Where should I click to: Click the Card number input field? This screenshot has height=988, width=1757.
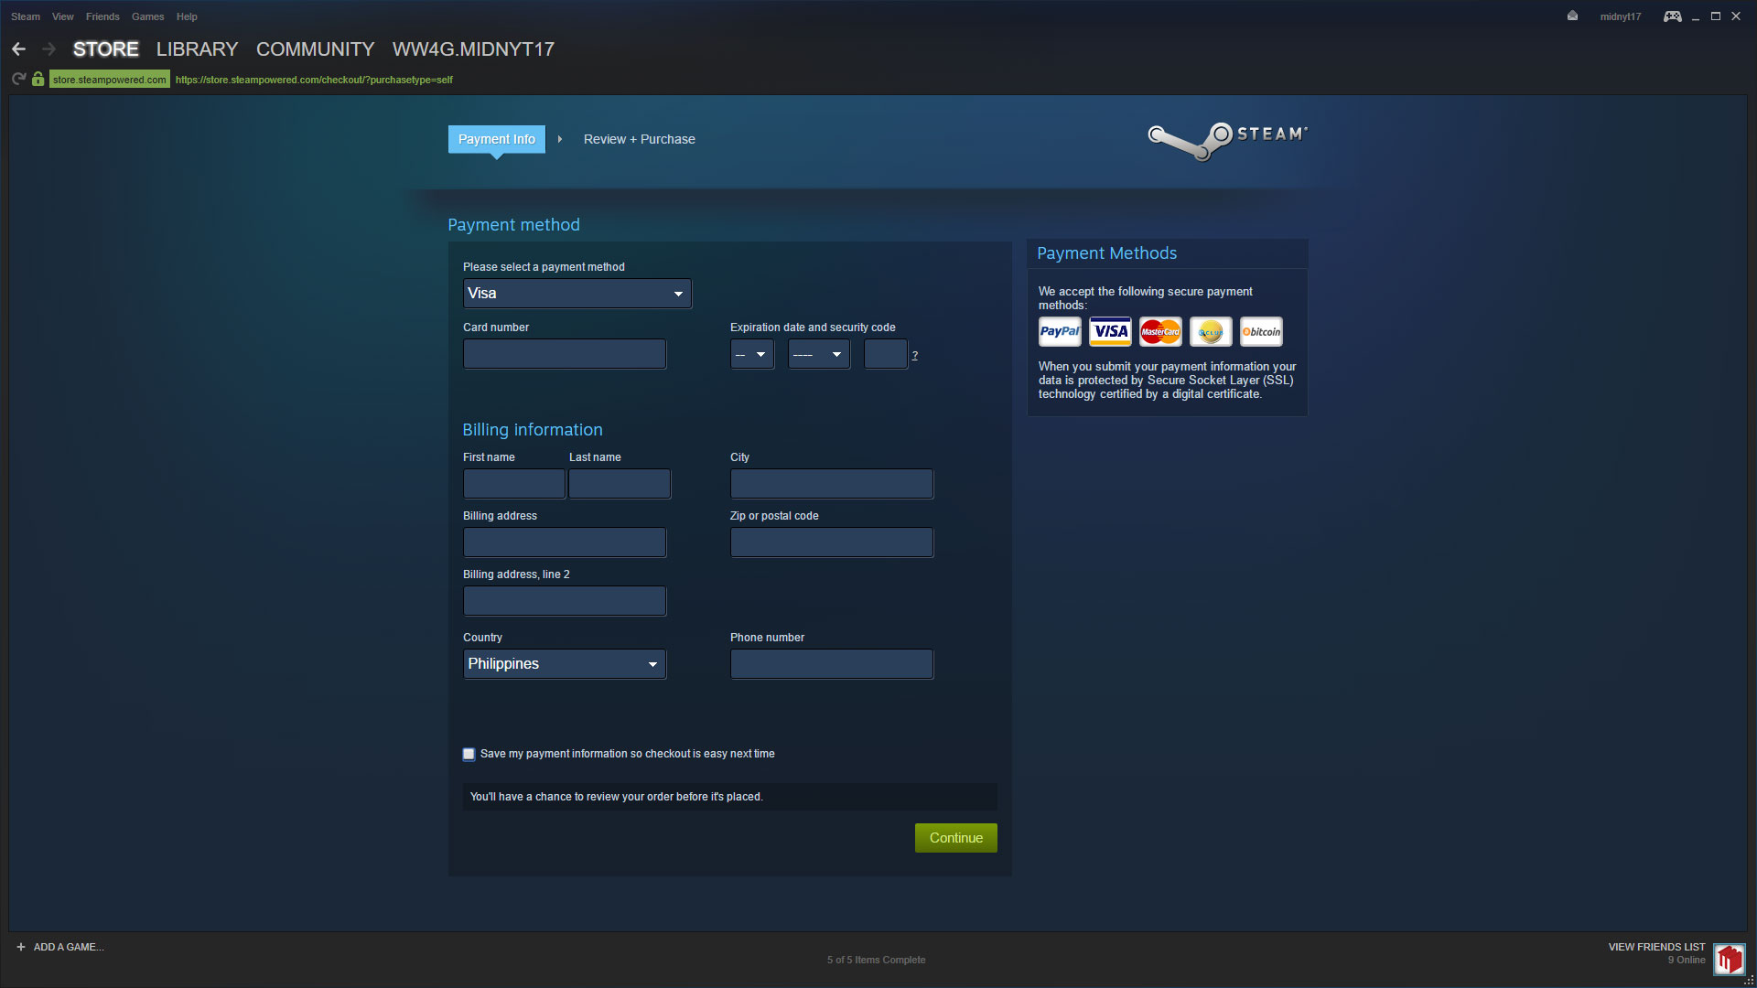click(x=564, y=352)
